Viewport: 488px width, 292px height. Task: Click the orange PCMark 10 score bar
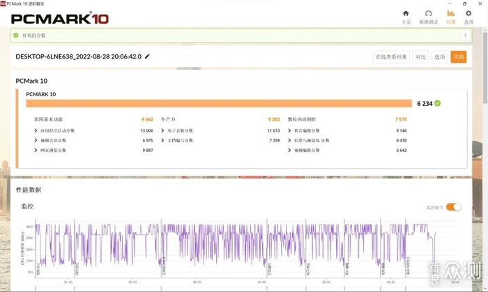(x=219, y=103)
